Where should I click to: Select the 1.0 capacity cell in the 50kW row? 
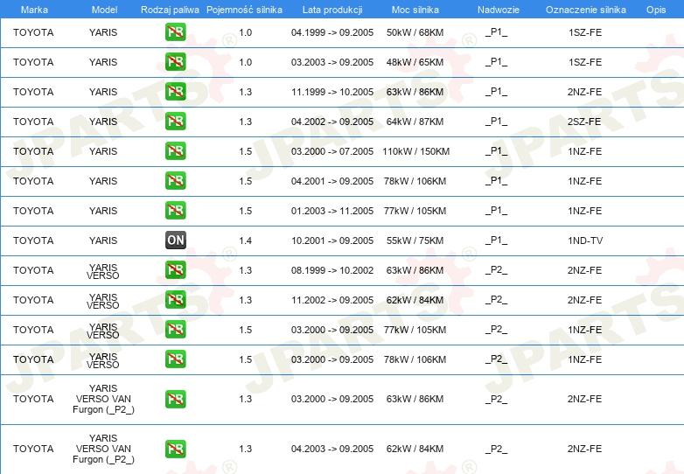click(245, 32)
